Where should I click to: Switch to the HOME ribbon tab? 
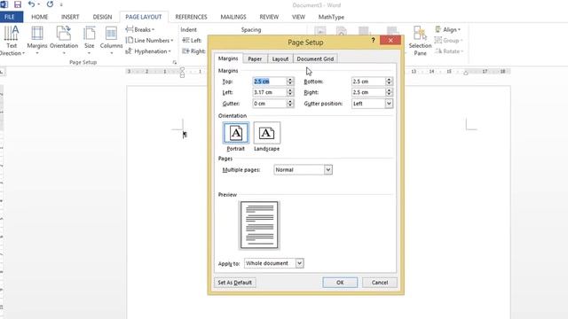pyautogui.click(x=39, y=17)
